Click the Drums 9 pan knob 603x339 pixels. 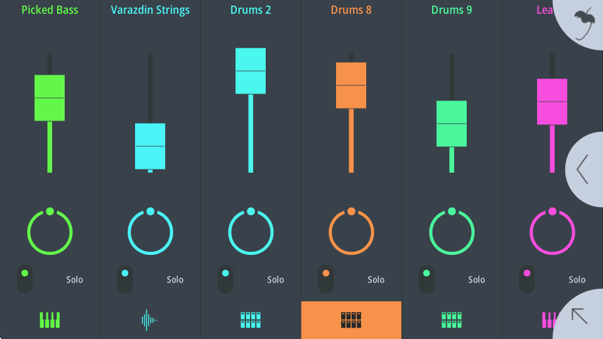[x=452, y=232]
